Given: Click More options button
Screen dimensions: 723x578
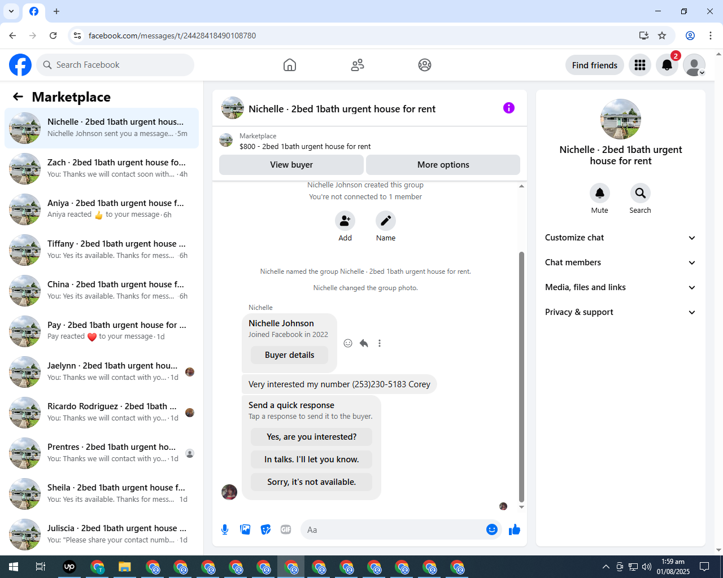Looking at the screenshot, I should point(443,165).
